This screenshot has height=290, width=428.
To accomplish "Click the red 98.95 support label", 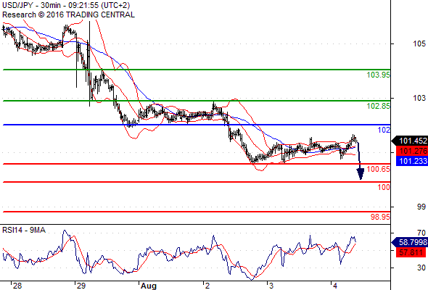I will point(380,217).
